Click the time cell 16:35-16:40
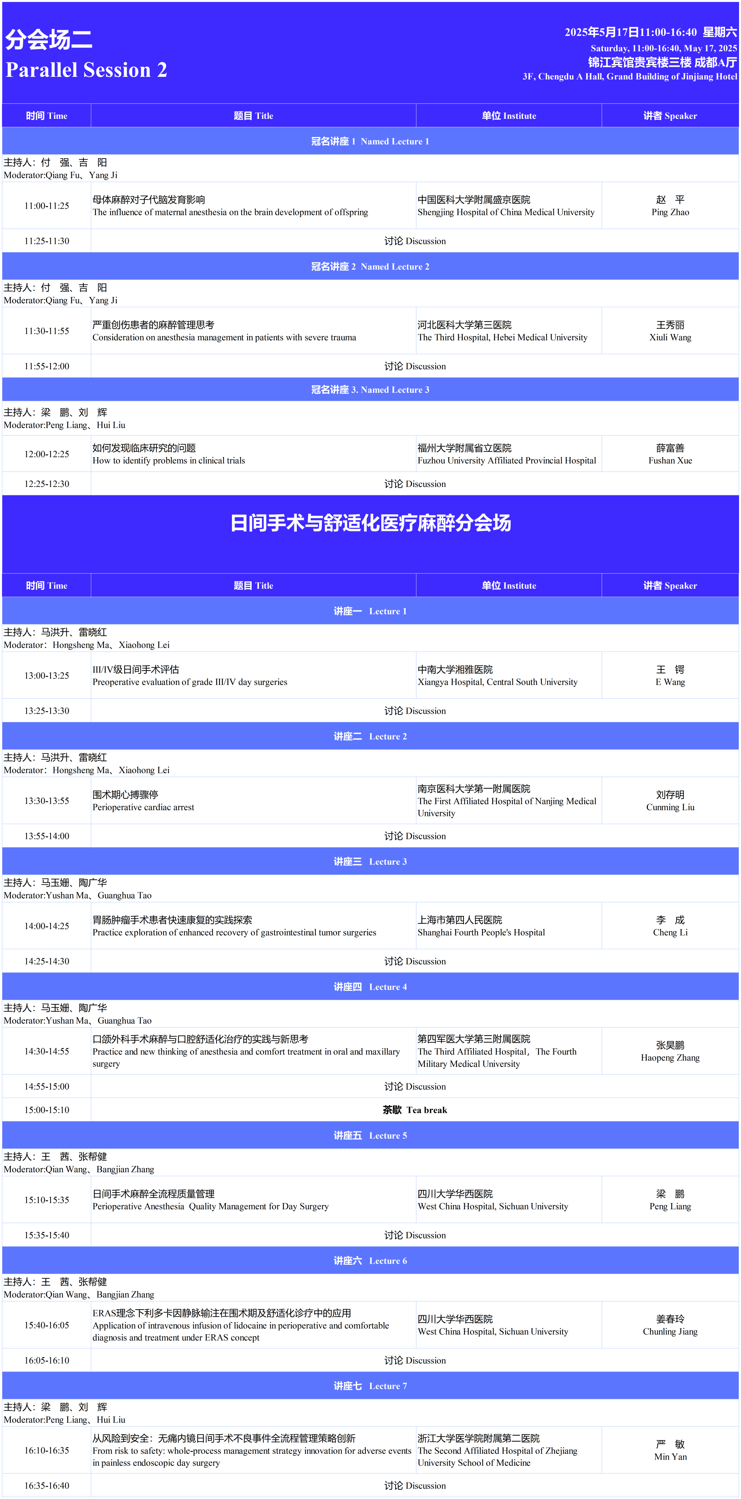Image resolution: width=741 pixels, height=1499 pixels. pyautogui.click(x=47, y=1485)
